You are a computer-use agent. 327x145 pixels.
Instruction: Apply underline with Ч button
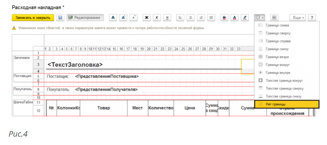pos(167,17)
